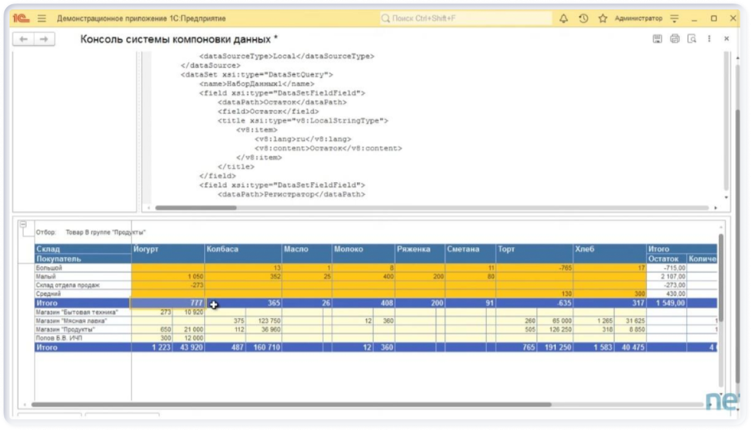Select the Йогурт column header cell

(x=168, y=249)
